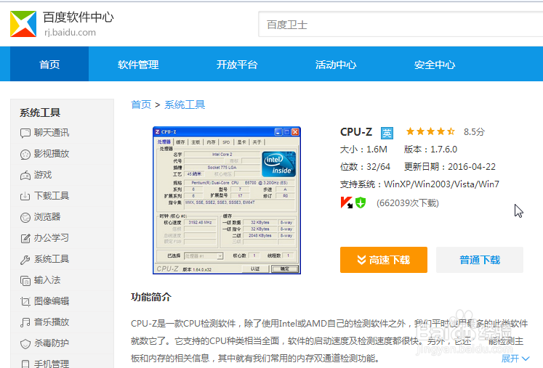The width and height of the screenshot is (543, 368).
Task: Click the 系统工具 wrench icon in the sidebar
Action: tap(25, 259)
